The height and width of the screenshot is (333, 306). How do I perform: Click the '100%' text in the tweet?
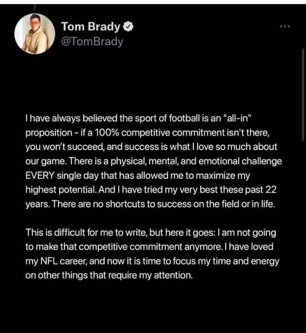(106, 133)
